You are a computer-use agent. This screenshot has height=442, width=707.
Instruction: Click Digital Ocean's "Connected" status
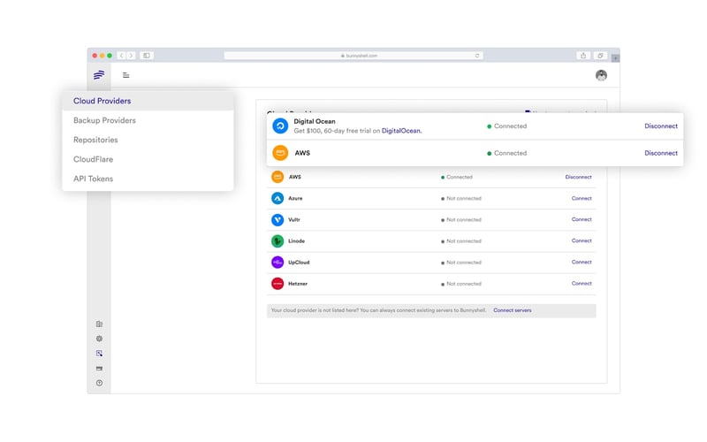pyautogui.click(x=510, y=126)
